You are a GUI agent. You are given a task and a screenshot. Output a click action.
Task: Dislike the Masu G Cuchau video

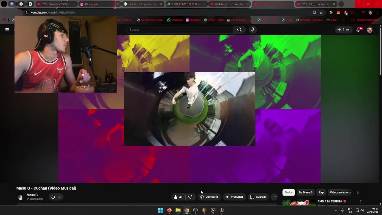click(190, 197)
